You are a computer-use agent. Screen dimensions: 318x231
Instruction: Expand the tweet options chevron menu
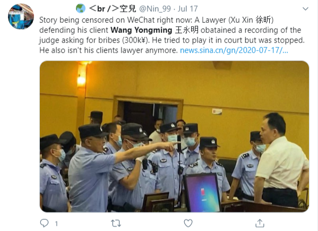point(305,8)
